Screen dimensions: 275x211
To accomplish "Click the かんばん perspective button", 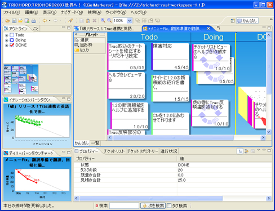I will (x=247, y=21).
